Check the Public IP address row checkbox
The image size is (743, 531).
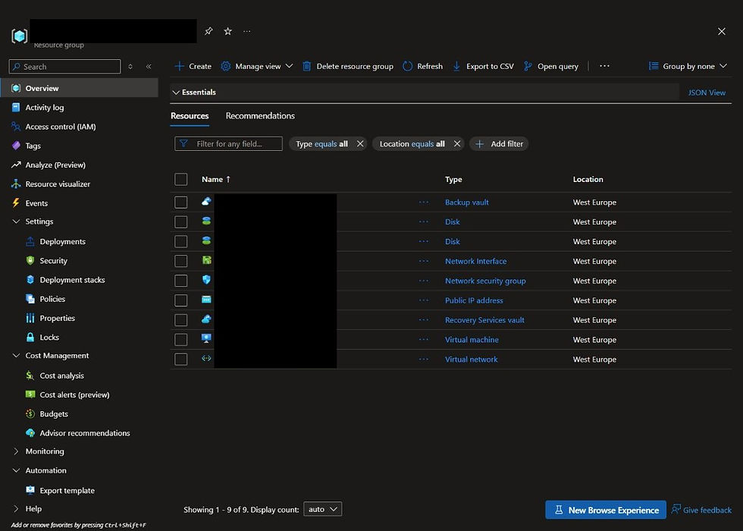(x=181, y=300)
